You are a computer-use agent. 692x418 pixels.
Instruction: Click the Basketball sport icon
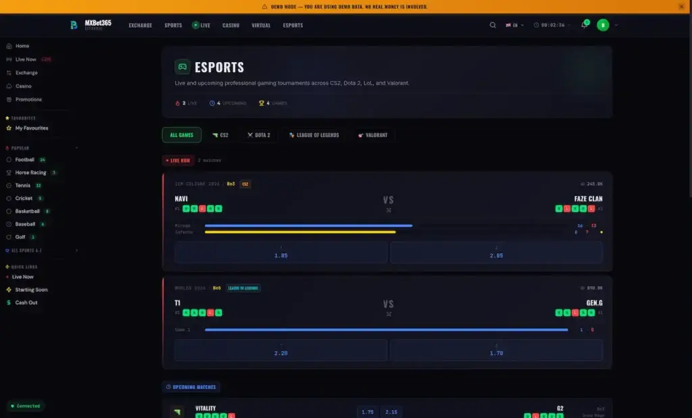[9, 211]
